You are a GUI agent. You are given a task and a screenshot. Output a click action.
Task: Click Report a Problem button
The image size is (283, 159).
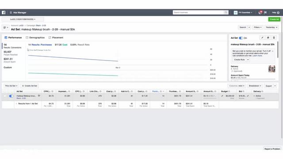coord(272,149)
